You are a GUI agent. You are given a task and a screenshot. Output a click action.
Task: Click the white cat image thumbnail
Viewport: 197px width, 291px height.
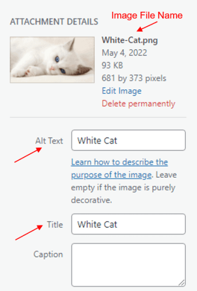[x=52, y=60]
